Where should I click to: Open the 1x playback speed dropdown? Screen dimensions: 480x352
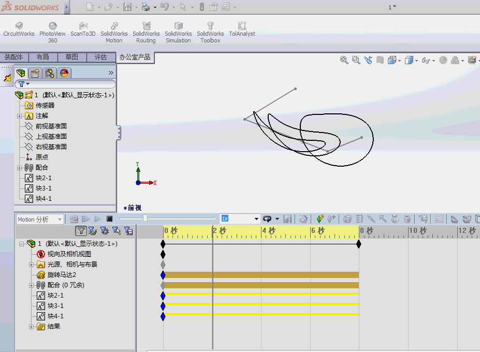click(x=256, y=218)
